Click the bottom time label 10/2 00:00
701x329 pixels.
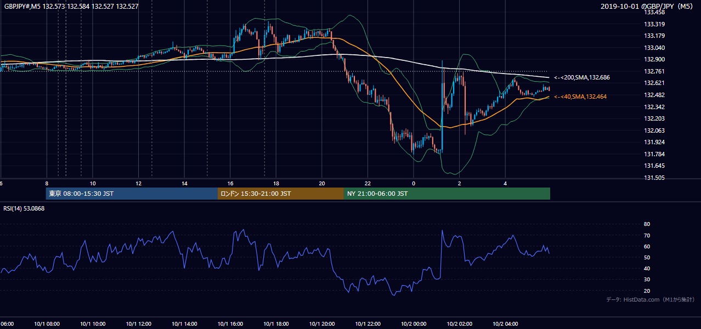[414, 324]
